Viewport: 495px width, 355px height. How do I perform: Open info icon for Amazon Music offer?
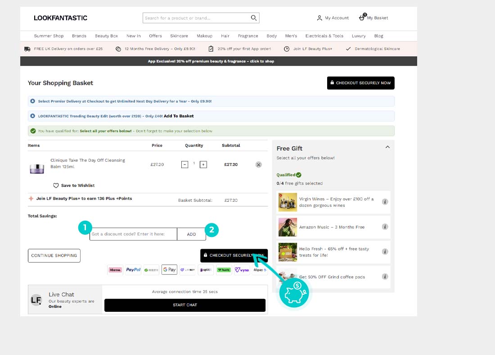(385, 227)
